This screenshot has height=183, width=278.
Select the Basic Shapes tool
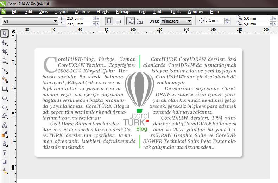(5, 116)
